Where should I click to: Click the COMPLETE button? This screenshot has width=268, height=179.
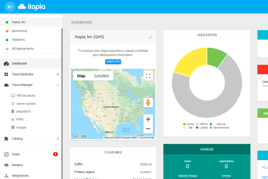[113, 62]
